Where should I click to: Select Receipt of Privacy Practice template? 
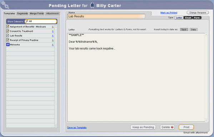click(x=30, y=40)
